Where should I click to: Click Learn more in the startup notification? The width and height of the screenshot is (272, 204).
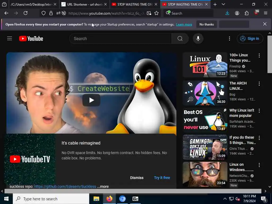click(x=184, y=24)
